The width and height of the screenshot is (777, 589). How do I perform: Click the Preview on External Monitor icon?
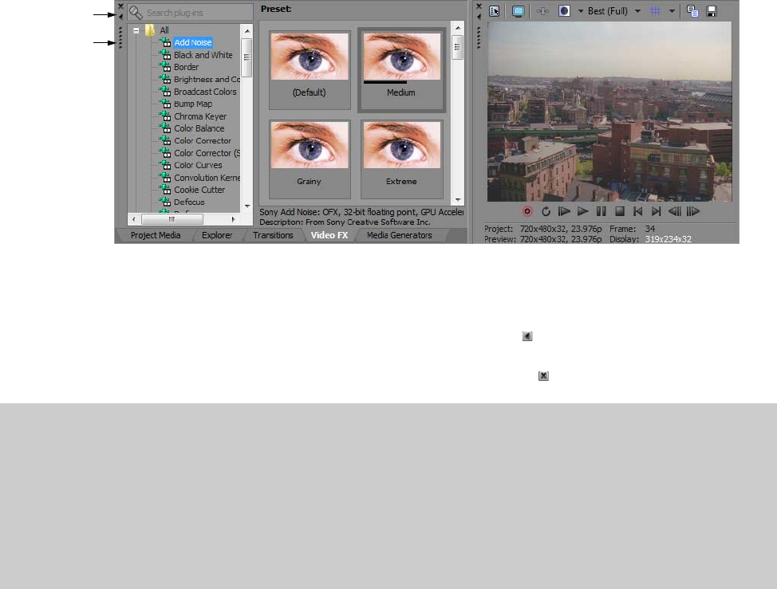click(519, 12)
